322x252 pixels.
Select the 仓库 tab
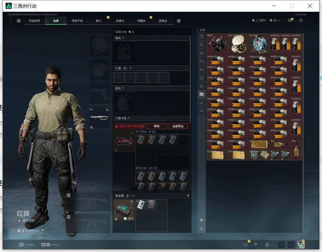[56, 21]
